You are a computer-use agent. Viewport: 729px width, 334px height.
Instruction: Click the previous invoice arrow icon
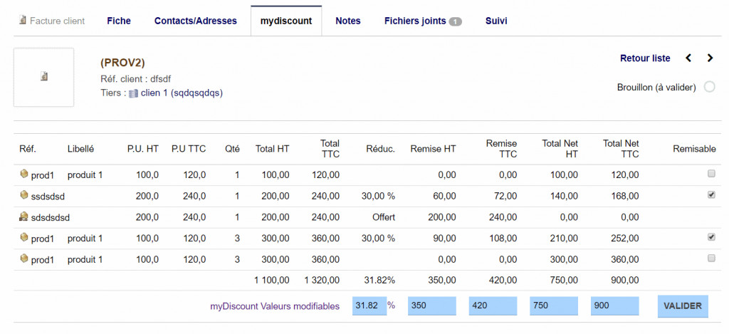tap(688, 58)
